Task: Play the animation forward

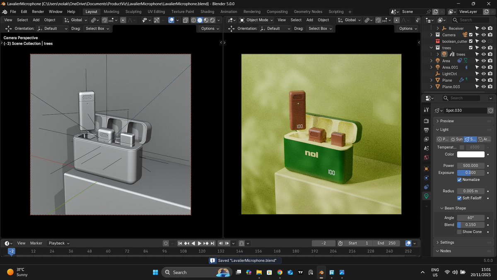Action: [x=200, y=243]
